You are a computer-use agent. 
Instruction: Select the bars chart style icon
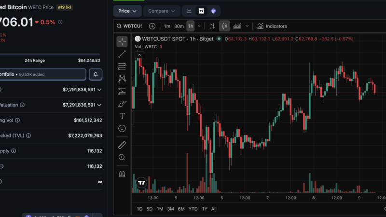coord(212,26)
